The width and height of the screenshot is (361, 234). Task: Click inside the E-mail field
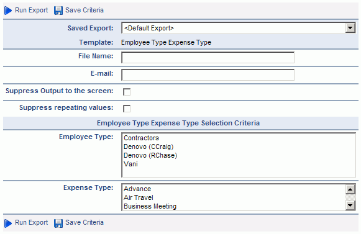coord(208,74)
